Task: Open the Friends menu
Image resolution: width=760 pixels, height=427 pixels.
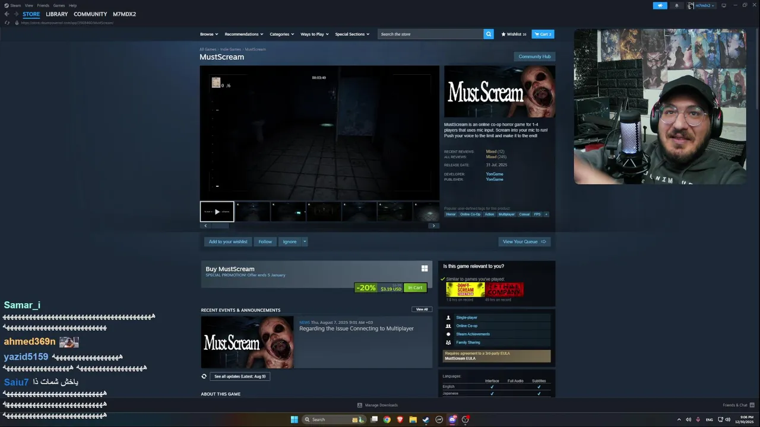Action: [43, 5]
